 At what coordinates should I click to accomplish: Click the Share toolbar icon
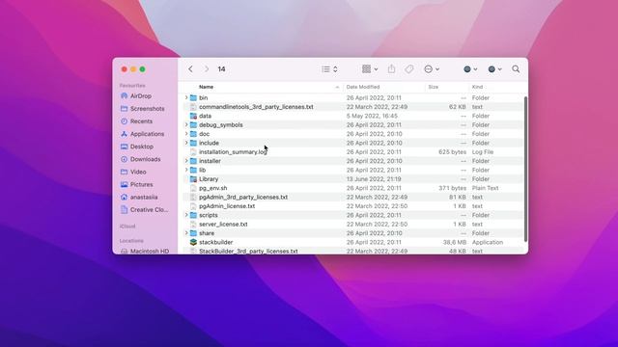391,68
